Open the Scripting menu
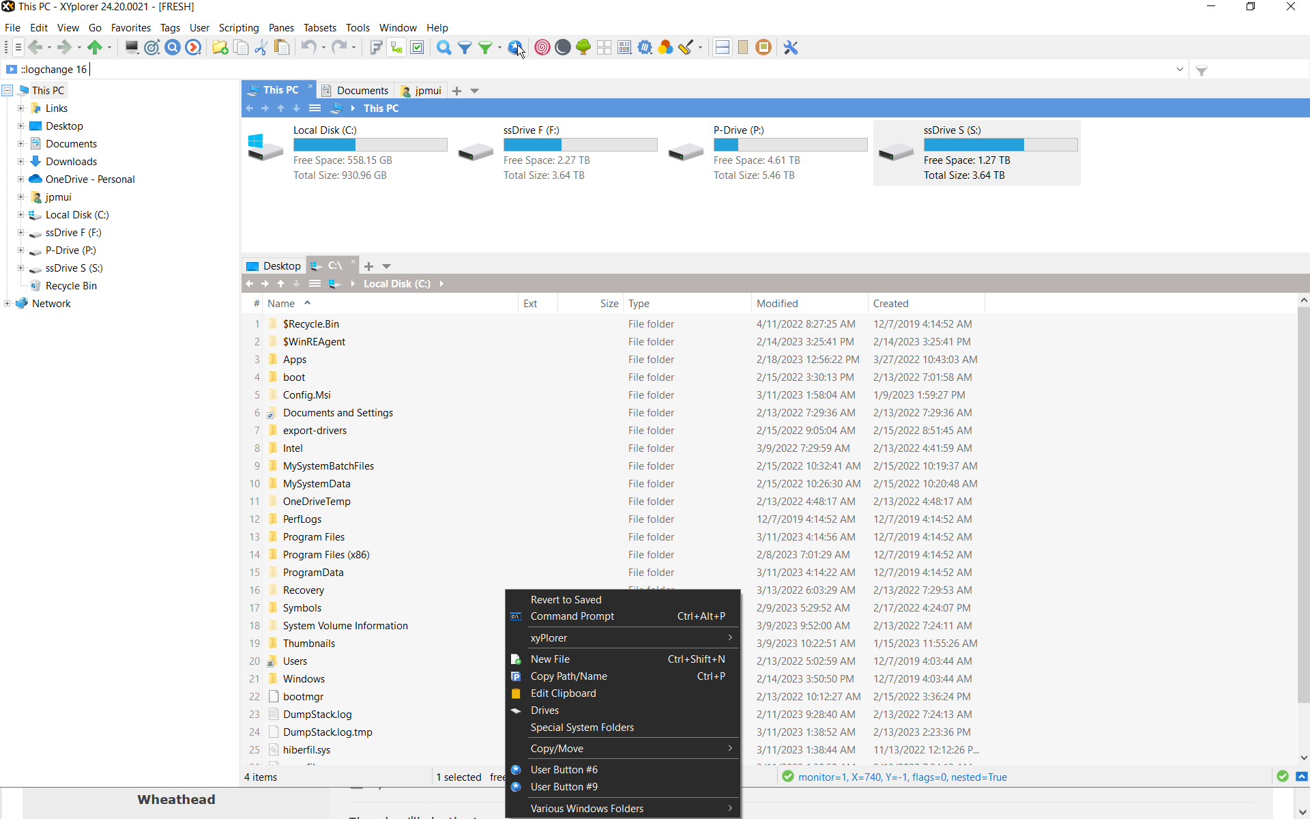Image resolution: width=1310 pixels, height=819 pixels. [x=238, y=28]
